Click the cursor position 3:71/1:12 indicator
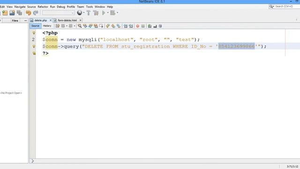This screenshot has height=169, width=300. tap(292, 167)
